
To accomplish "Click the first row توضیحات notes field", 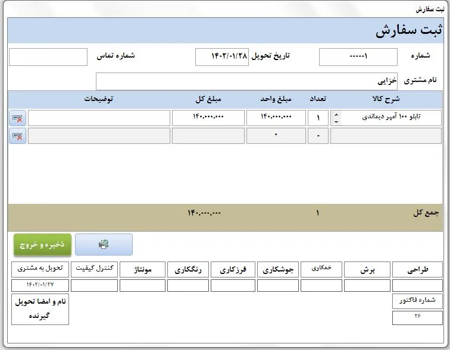I will (x=99, y=118).
